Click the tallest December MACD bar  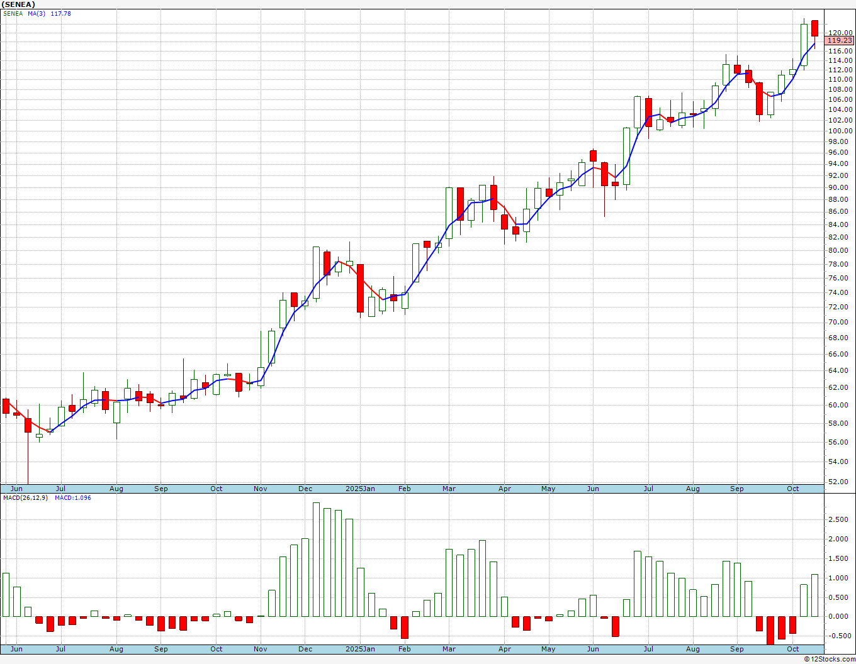(316, 560)
